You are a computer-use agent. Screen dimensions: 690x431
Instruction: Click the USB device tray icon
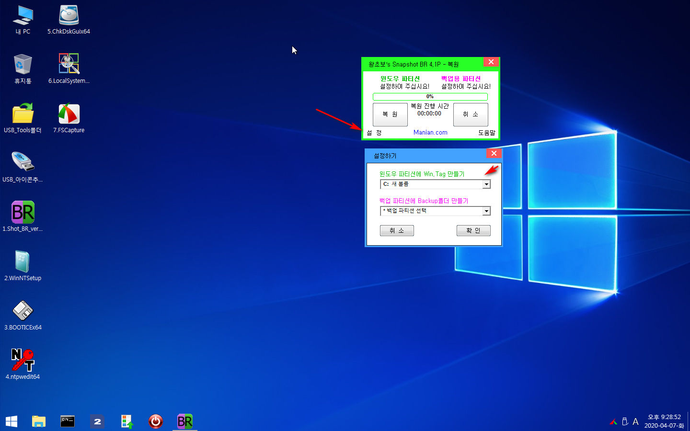(x=625, y=422)
